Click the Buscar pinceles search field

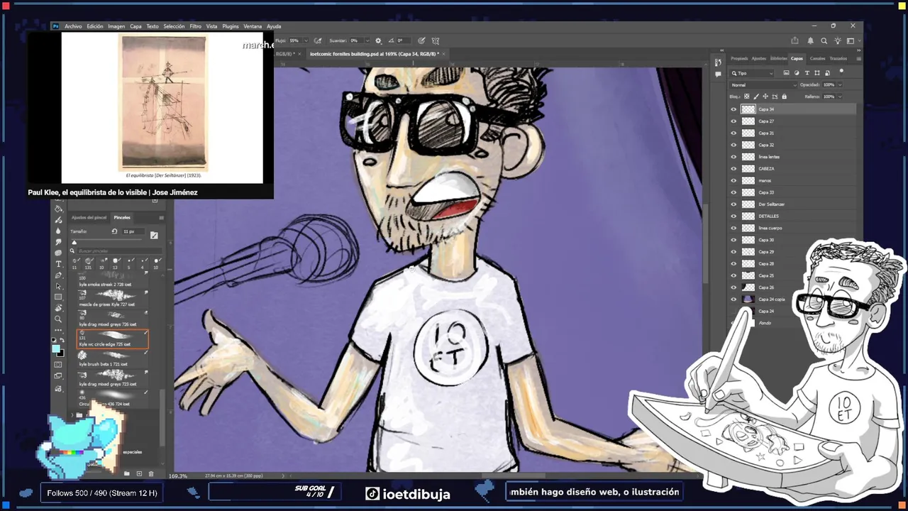coord(119,251)
